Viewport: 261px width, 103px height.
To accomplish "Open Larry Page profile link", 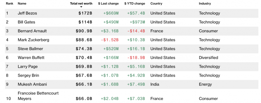I will click(28, 66).
